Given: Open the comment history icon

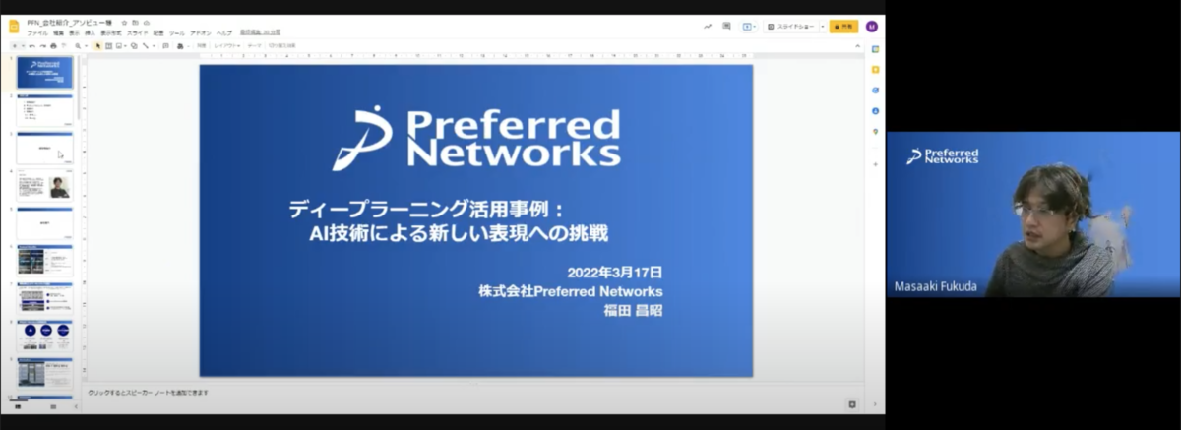Looking at the screenshot, I should 726,26.
